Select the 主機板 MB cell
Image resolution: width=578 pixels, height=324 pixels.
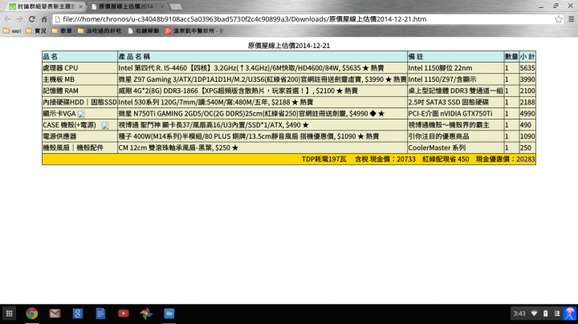tap(79, 79)
